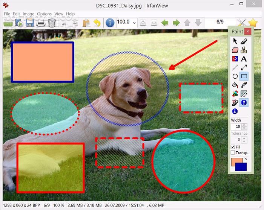Select the arrow pointer tool in Paint
Viewport: 264px width, 210px height.
(x=235, y=41)
